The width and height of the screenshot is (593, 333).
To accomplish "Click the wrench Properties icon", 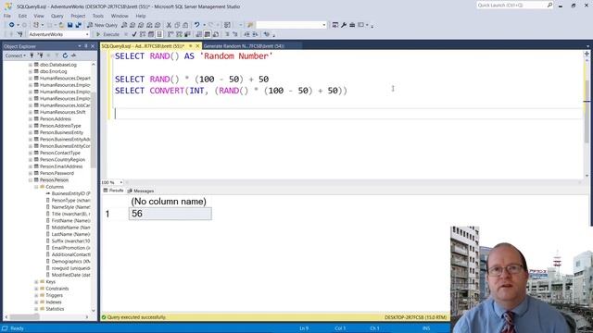I will click(x=344, y=25).
